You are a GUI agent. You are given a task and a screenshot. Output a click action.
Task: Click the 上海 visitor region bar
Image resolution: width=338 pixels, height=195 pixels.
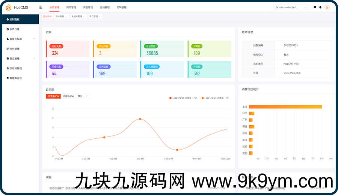click(x=285, y=107)
